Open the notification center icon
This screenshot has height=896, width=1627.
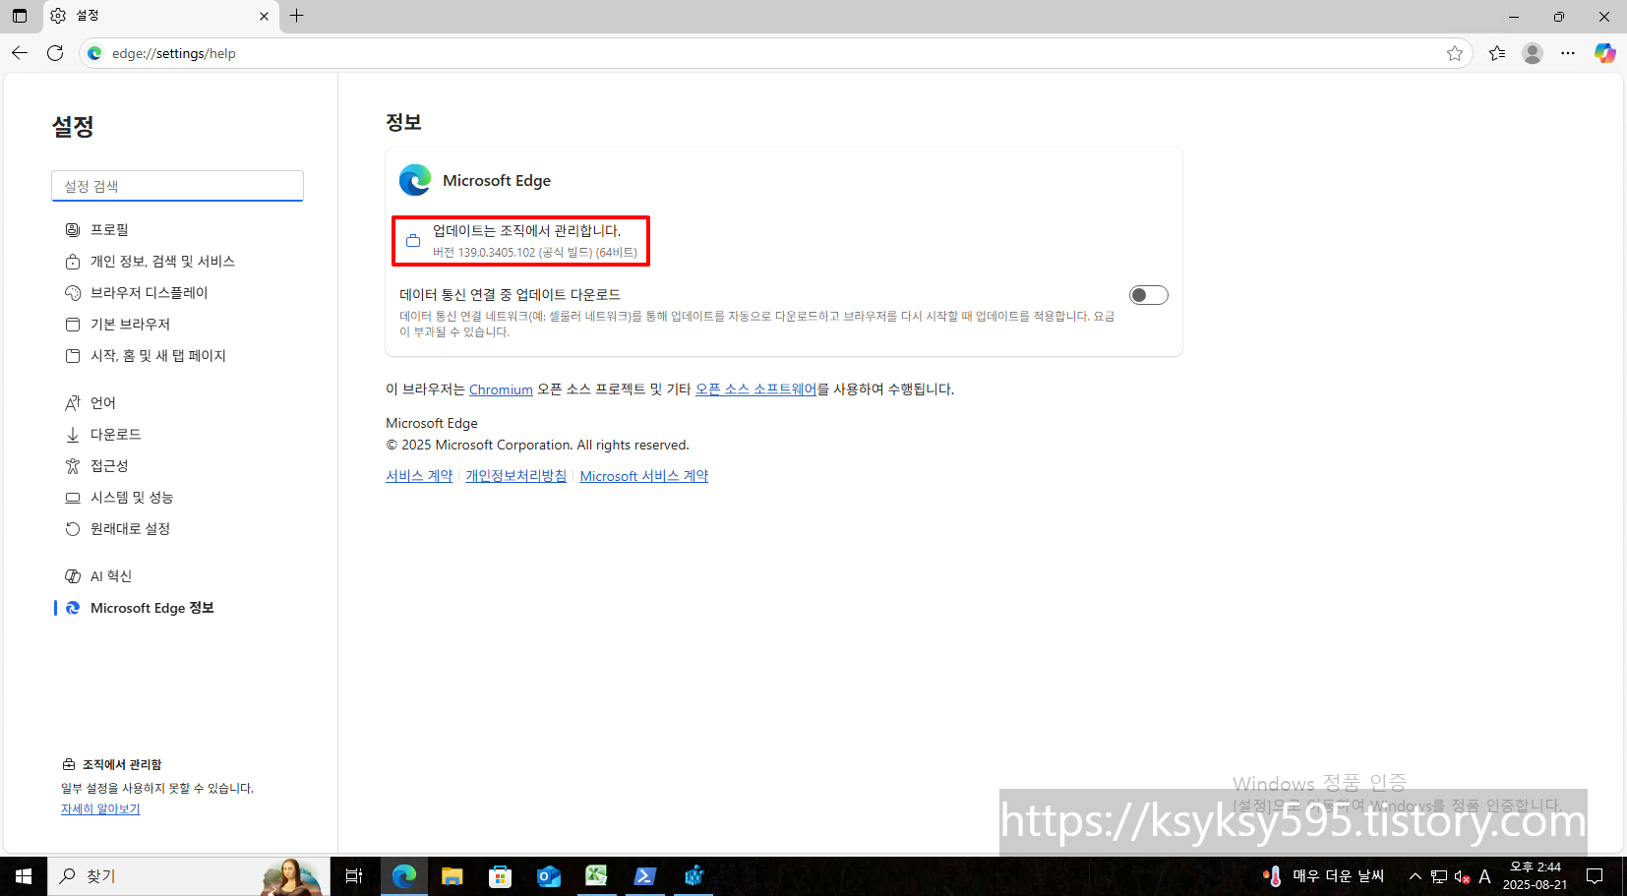[x=1595, y=875]
